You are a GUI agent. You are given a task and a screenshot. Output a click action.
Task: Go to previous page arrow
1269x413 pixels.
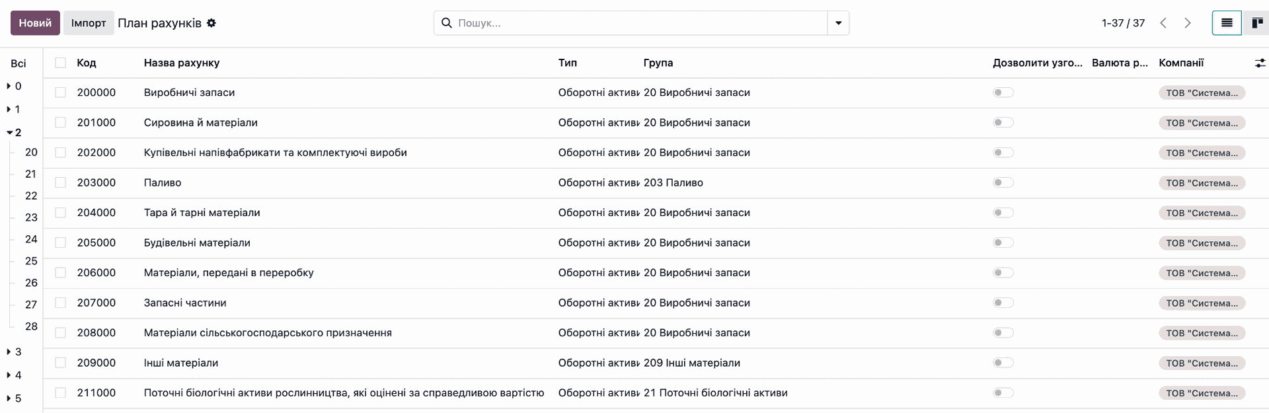point(1163,23)
